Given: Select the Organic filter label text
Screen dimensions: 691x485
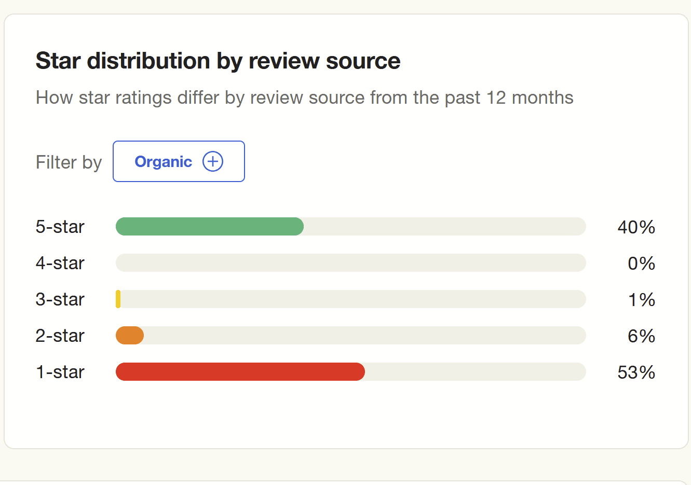Looking at the screenshot, I should (x=163, y=162).
